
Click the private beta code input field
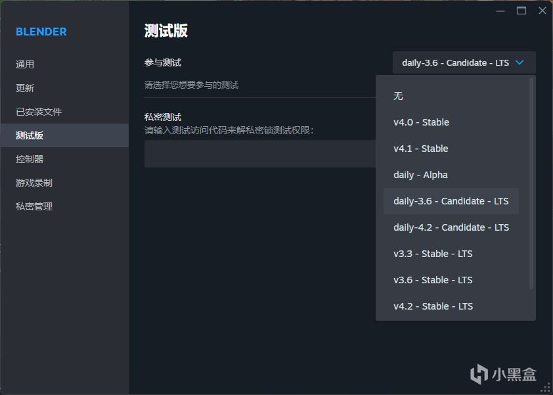pyautogui.click(x=259, y=154)
